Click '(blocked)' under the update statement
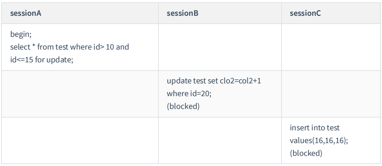Image resolution: width=382 pixels, height=166 pixels. click(183, 106)
